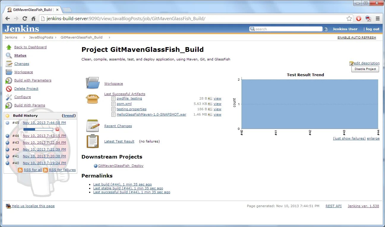Open the Chrome menu button
The image size is (385, 227).
[x=378, y=18]
